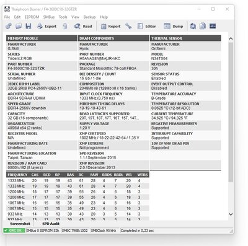Click the save floppy disk icon
248x246 pixels.
point(29,26)
